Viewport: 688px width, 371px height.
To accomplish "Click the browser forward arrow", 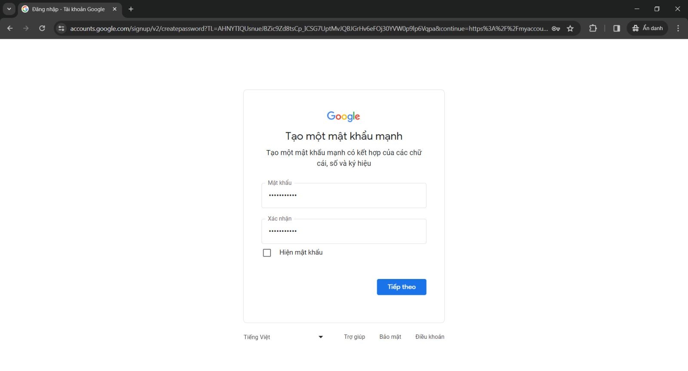I will [26, 28].
